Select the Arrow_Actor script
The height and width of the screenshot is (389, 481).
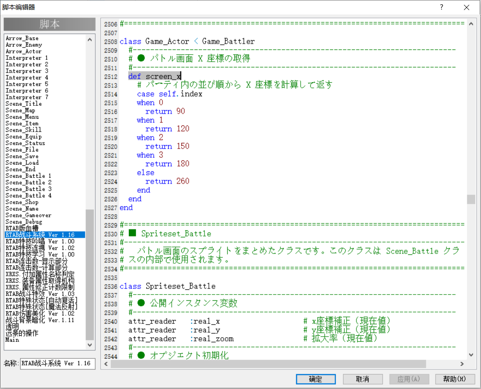45,52
